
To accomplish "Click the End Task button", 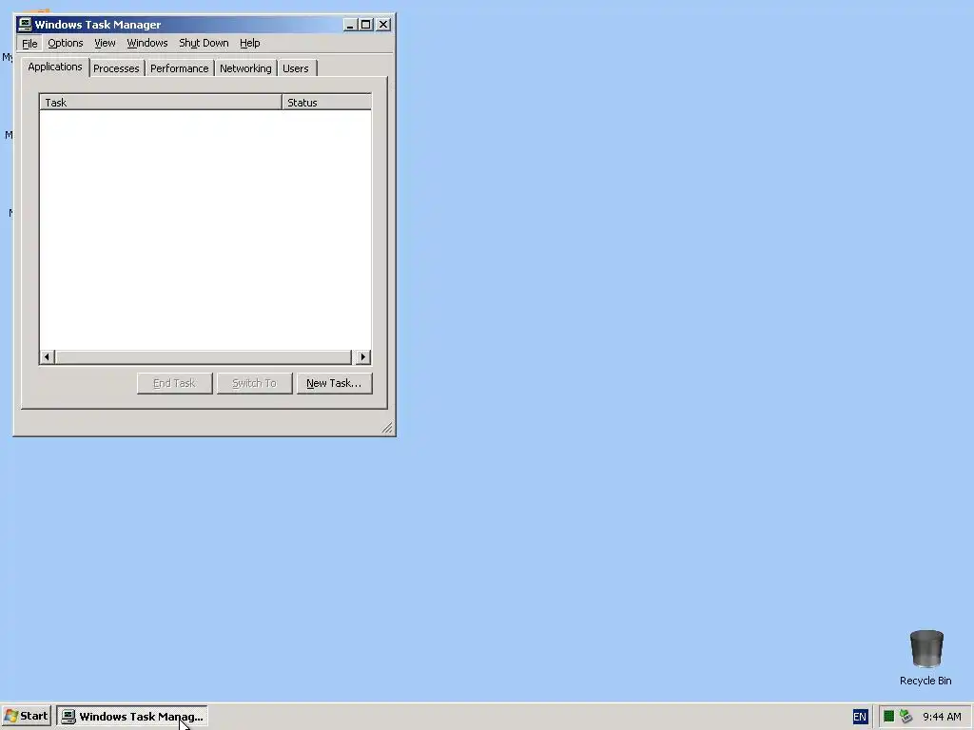I will [175, 383].
